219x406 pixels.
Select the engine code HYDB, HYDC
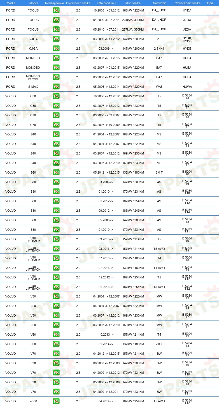click(x=187, y=39)
